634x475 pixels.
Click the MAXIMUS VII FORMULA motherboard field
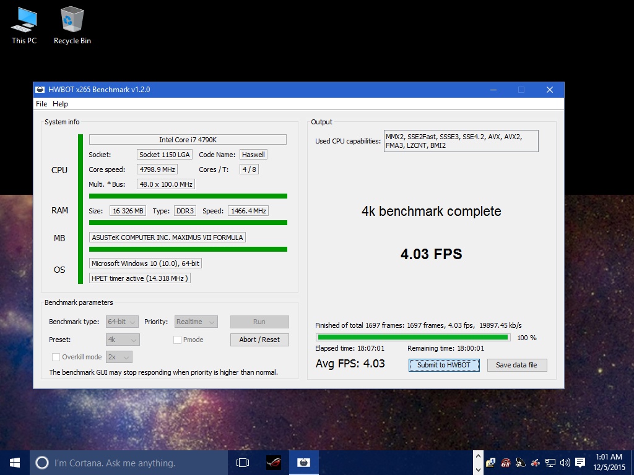pyautogui.click(x=167, y=237)
